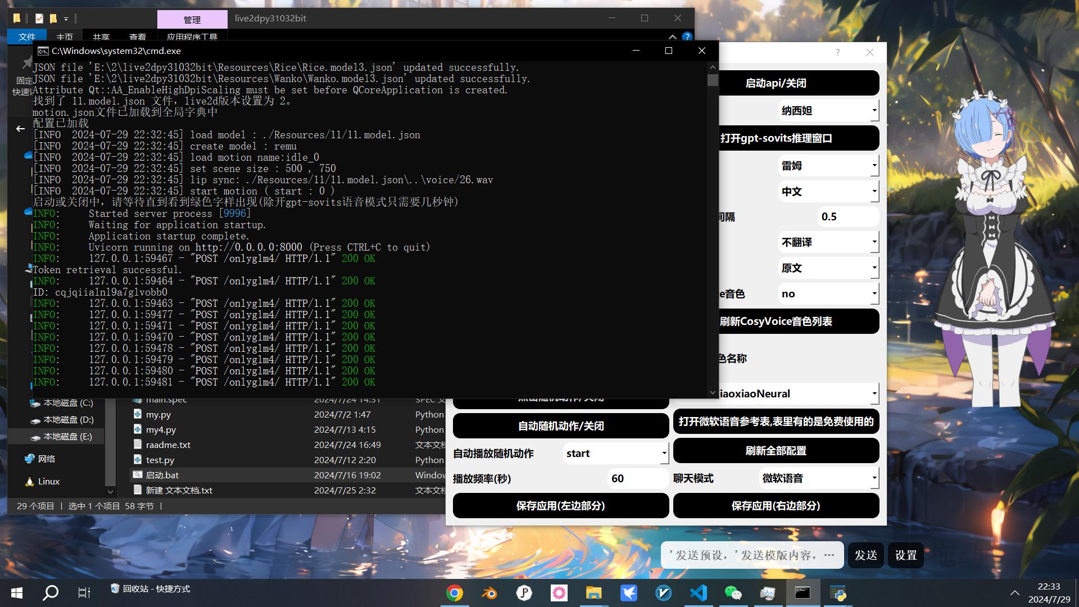
Task: Expand the 聊天模式 微软语音 dropdown
Action: [x=819, y=478]
